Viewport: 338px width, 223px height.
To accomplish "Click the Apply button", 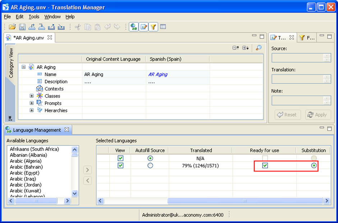I will point(318,115).
